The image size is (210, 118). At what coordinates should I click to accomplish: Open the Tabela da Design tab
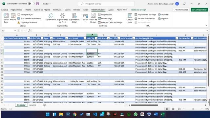(138, 10)
